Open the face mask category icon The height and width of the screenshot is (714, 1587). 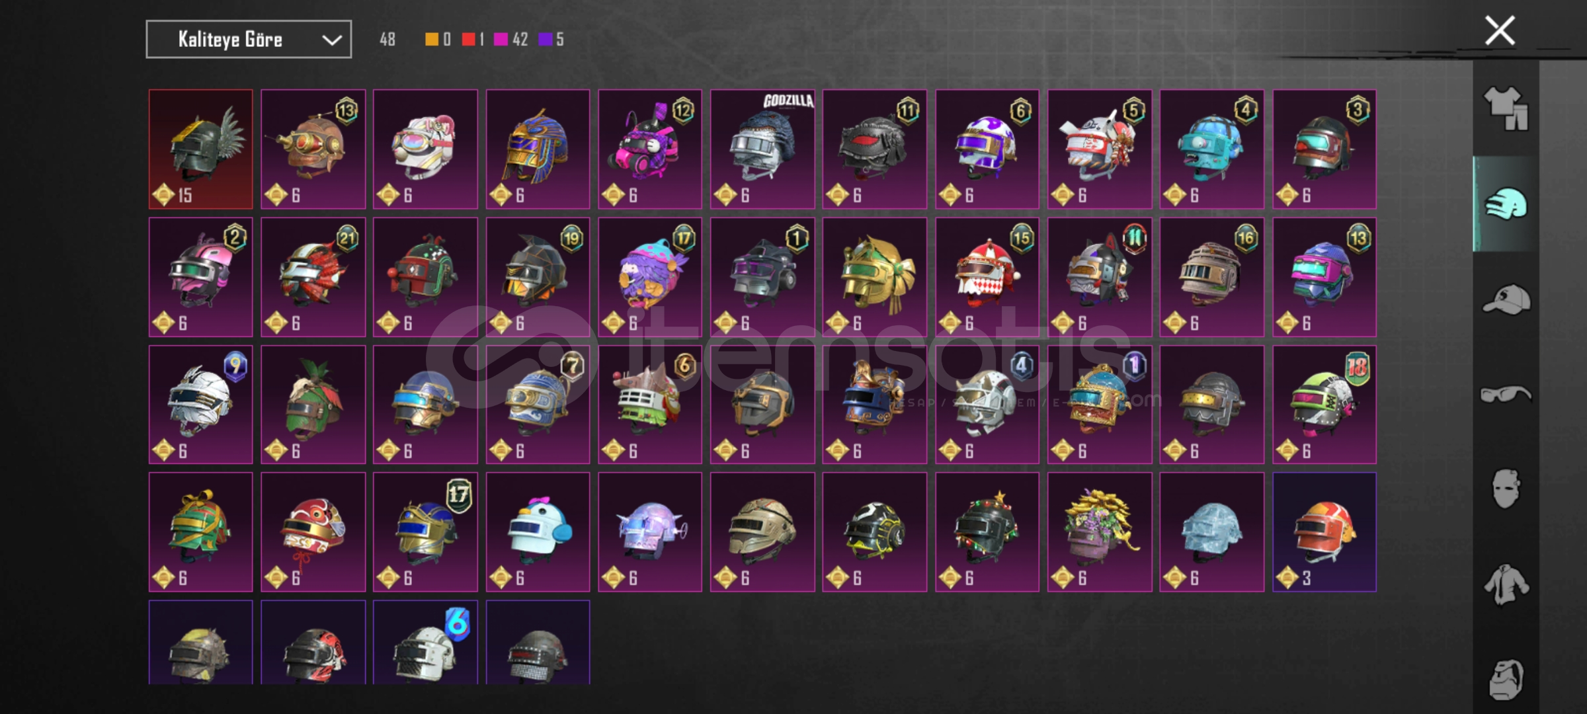point(1506,489)
